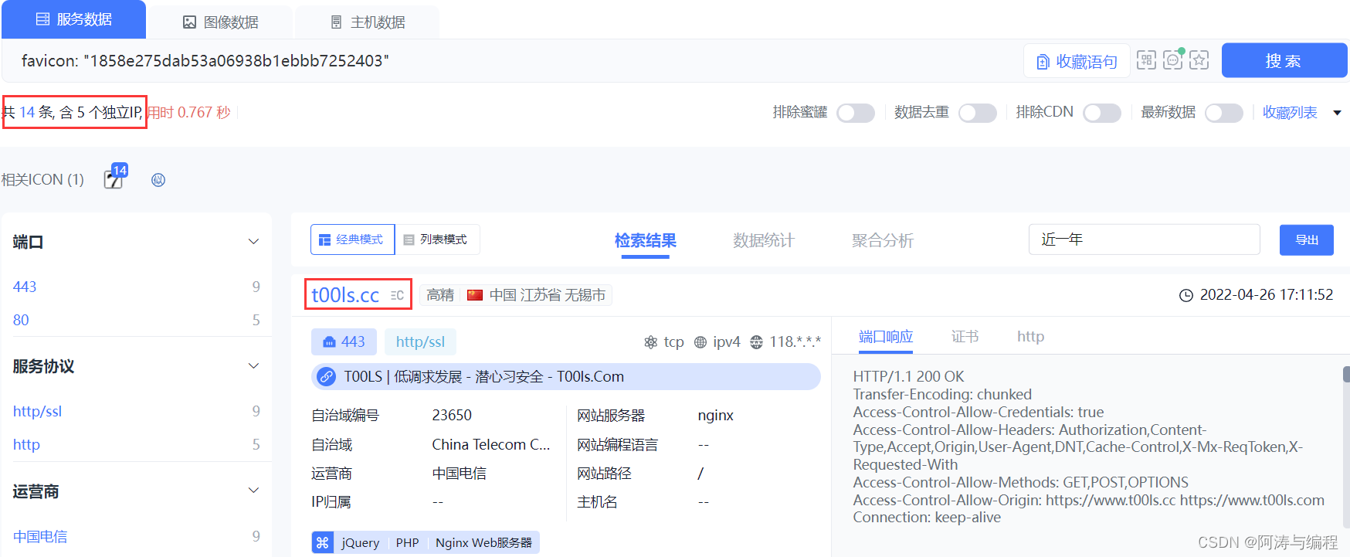Open the 服务数据 tab

73,19
